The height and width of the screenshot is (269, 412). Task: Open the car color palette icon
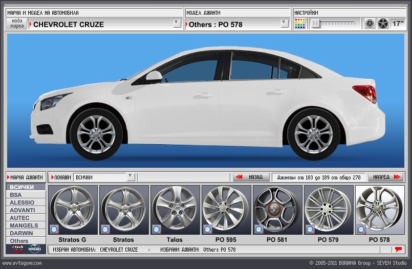pos(300,24)
